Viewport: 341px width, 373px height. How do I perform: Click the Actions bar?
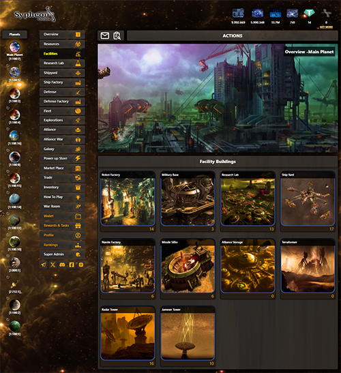[233, 35]
